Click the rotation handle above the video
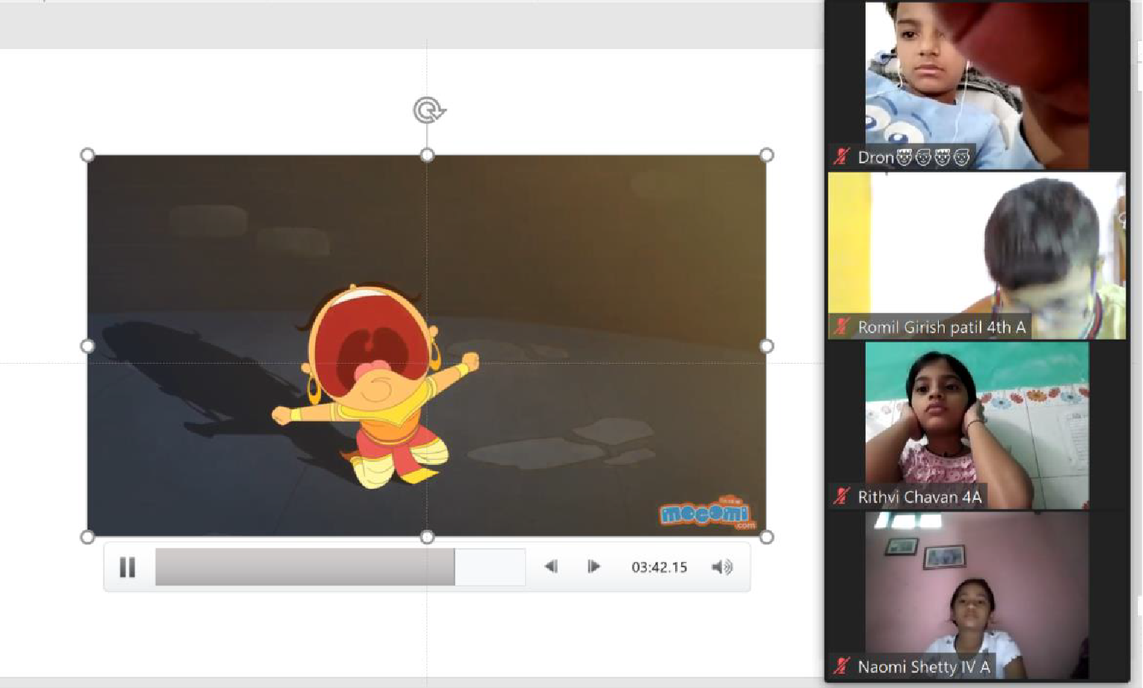Viewport: 1143px width, 688px height. pos(429,111)
